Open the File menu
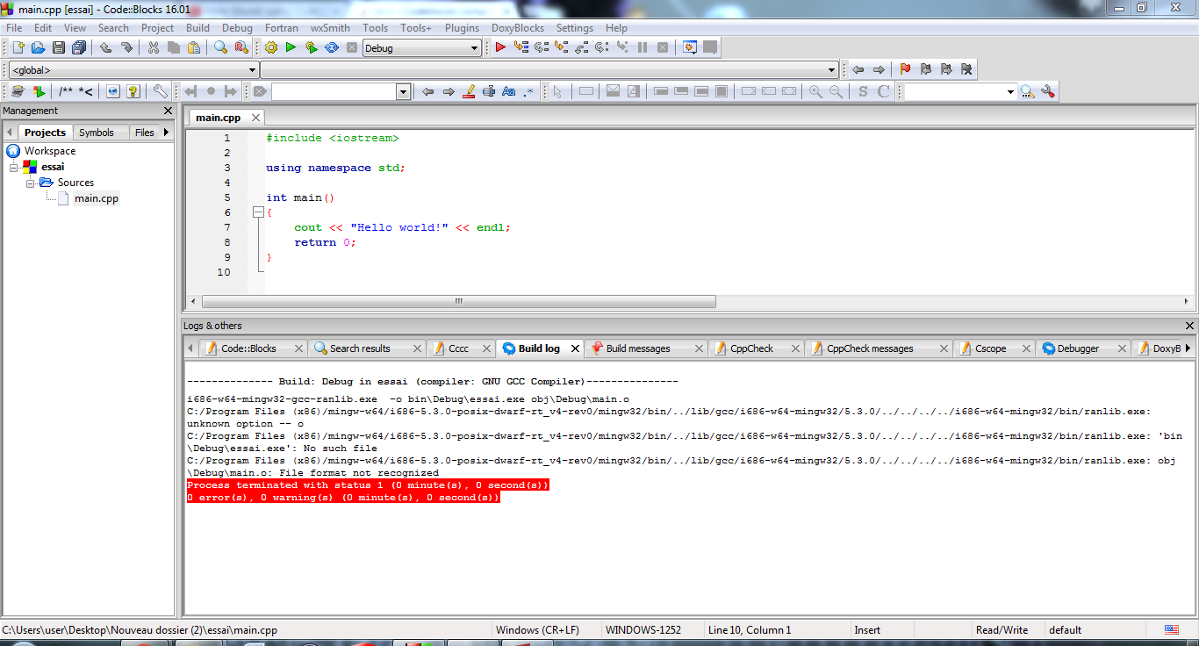1199x646 pixels. pyautogui.click(x=14, y=28)
